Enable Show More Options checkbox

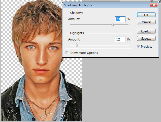point(67,53)
